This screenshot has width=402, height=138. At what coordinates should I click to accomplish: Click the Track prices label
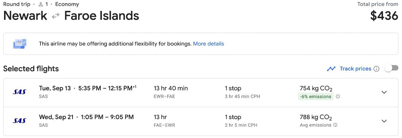pyautogui.click(x=355, y=69)
